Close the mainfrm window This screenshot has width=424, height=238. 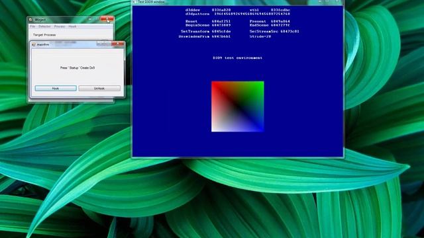(118, 44)
